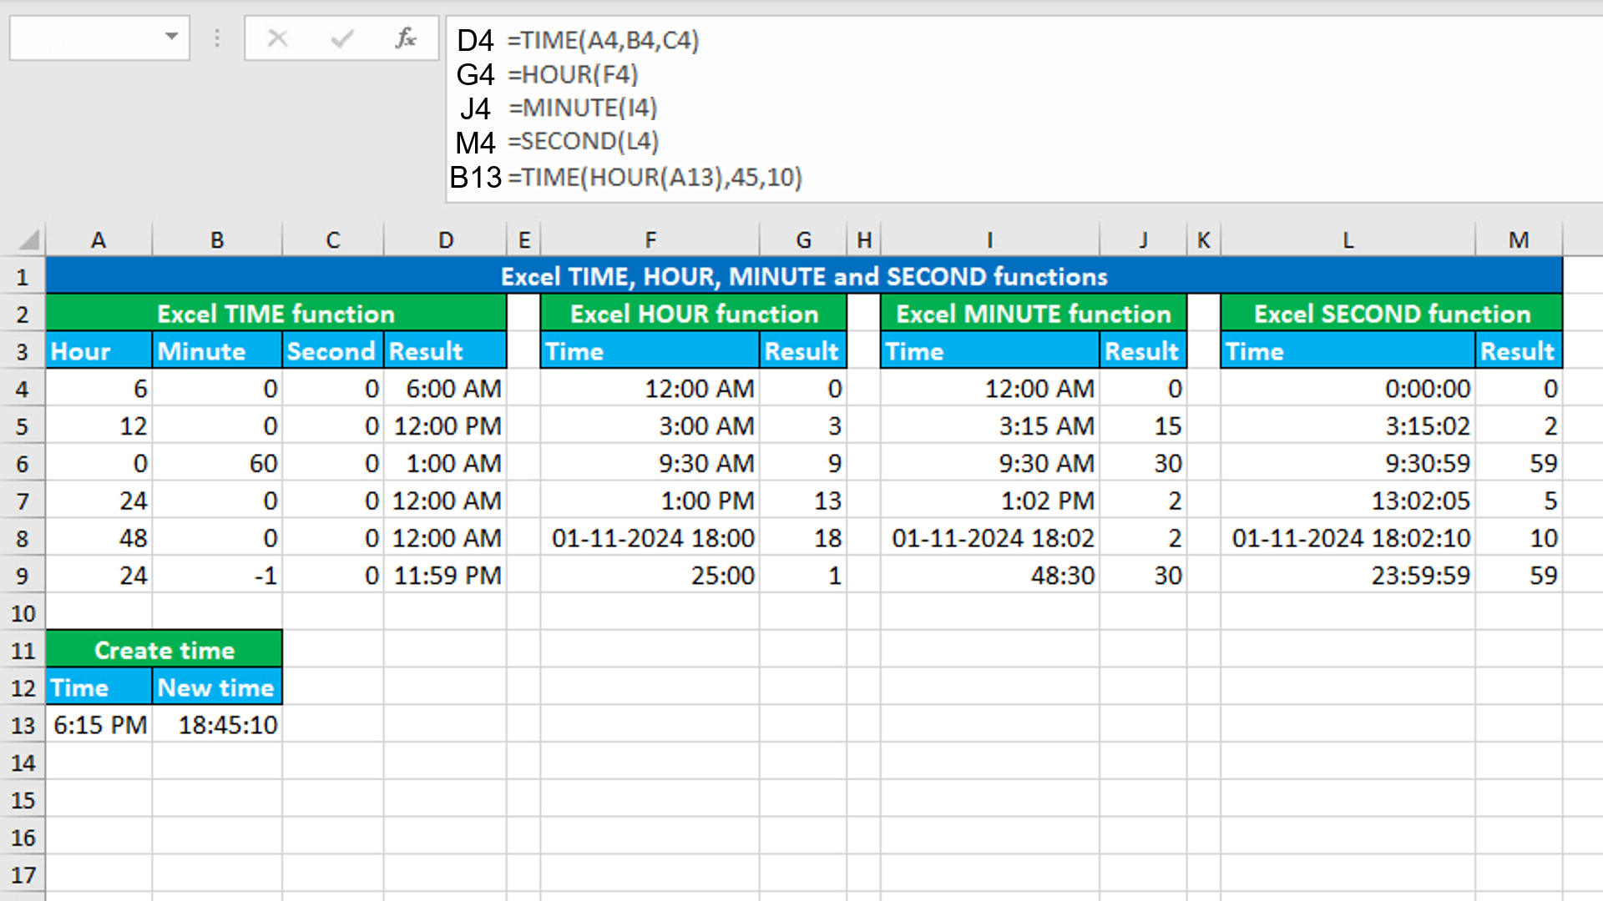Open the Name Box dropdown arrow
This screenshot has width=1603, height=901.
tap(171, 37)
